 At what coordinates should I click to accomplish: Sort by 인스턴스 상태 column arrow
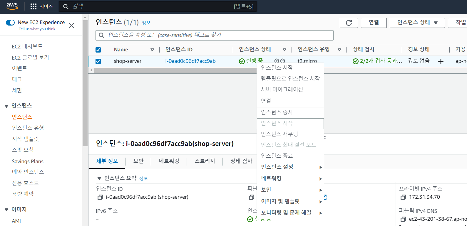tap(284, 50)
